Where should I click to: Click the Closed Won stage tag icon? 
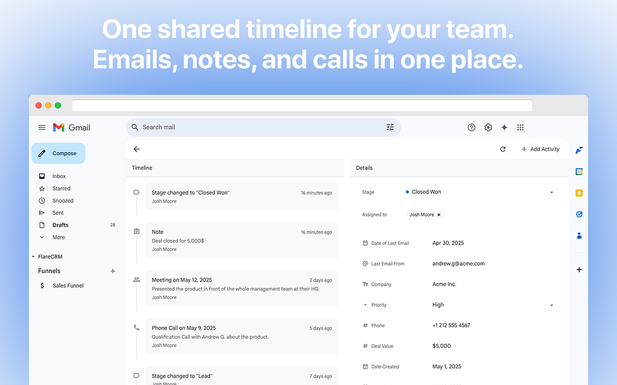click(x=136, y=192)
